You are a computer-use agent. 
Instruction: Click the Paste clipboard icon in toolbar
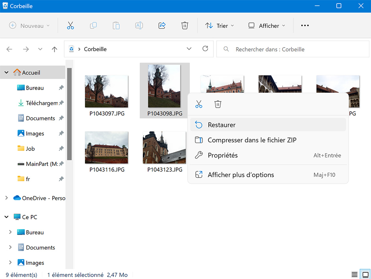[116, 26]
